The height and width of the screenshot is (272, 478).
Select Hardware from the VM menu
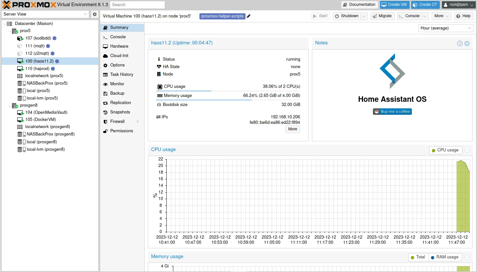[x=119, y=46]
